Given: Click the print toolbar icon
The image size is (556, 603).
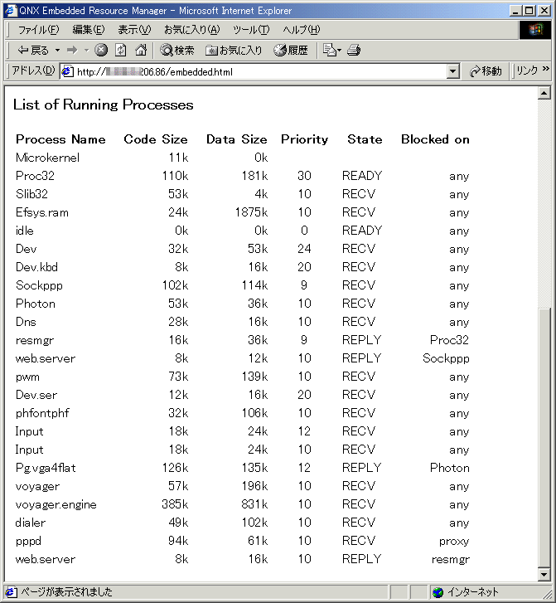Looking at the screenshot, I should click(354, 50).
